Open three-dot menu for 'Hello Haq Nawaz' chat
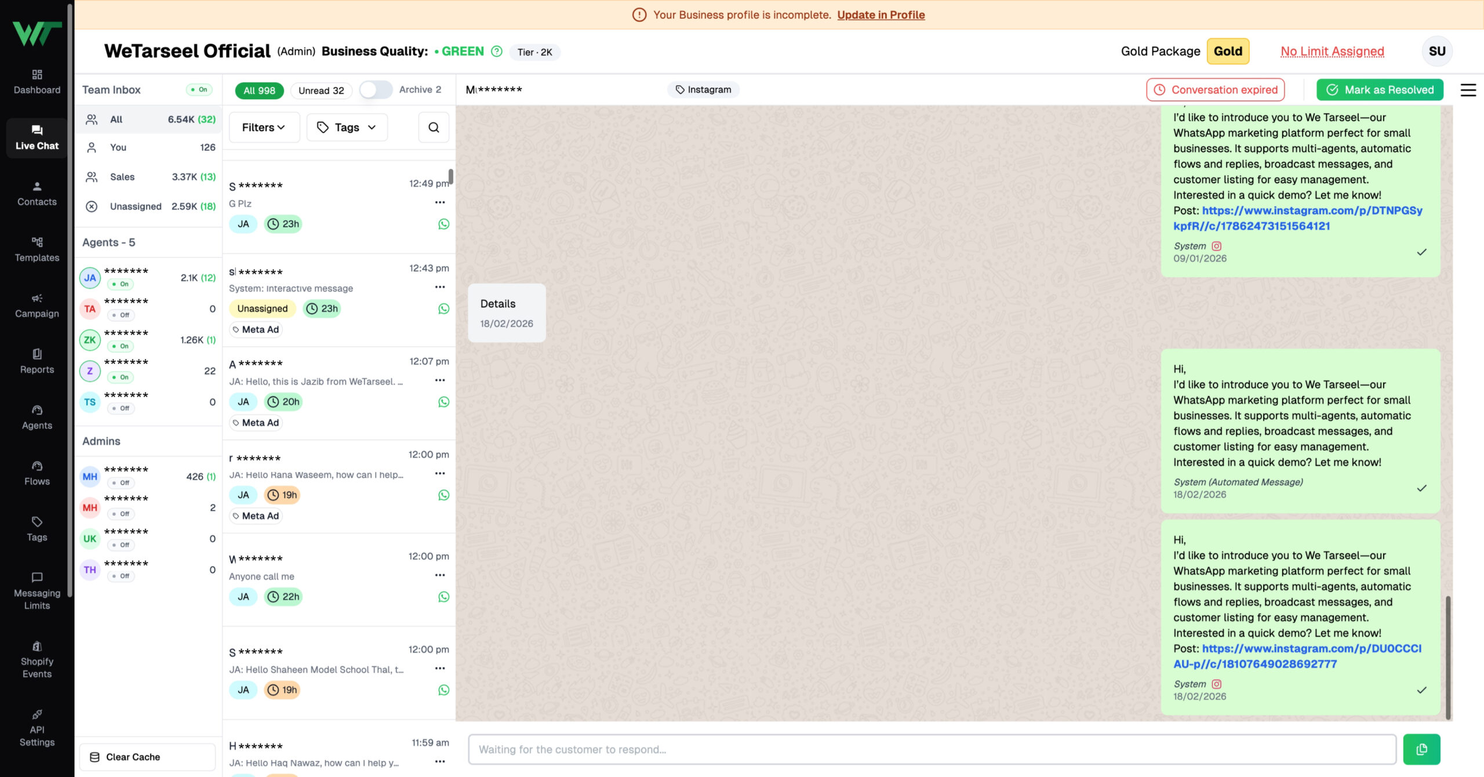The height and width of the screenshot is (777, 1484). click(440, 761)
